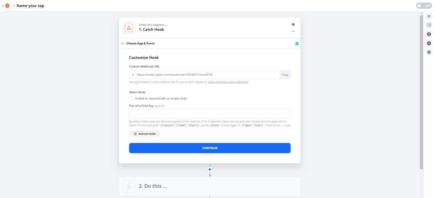Click the pencil icon to rename zap

[x=14, y=6]
